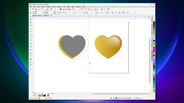Toggle the Close Curve button
Viewport: 184px width, 103px height.
[x=116, y=13]
